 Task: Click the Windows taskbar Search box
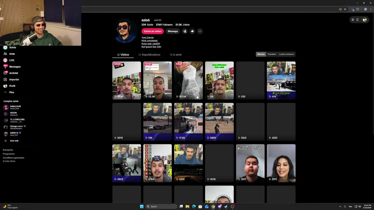[x=161, y=206]
